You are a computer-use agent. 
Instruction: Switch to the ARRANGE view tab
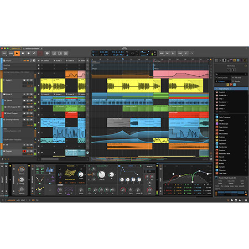(11, 200)
